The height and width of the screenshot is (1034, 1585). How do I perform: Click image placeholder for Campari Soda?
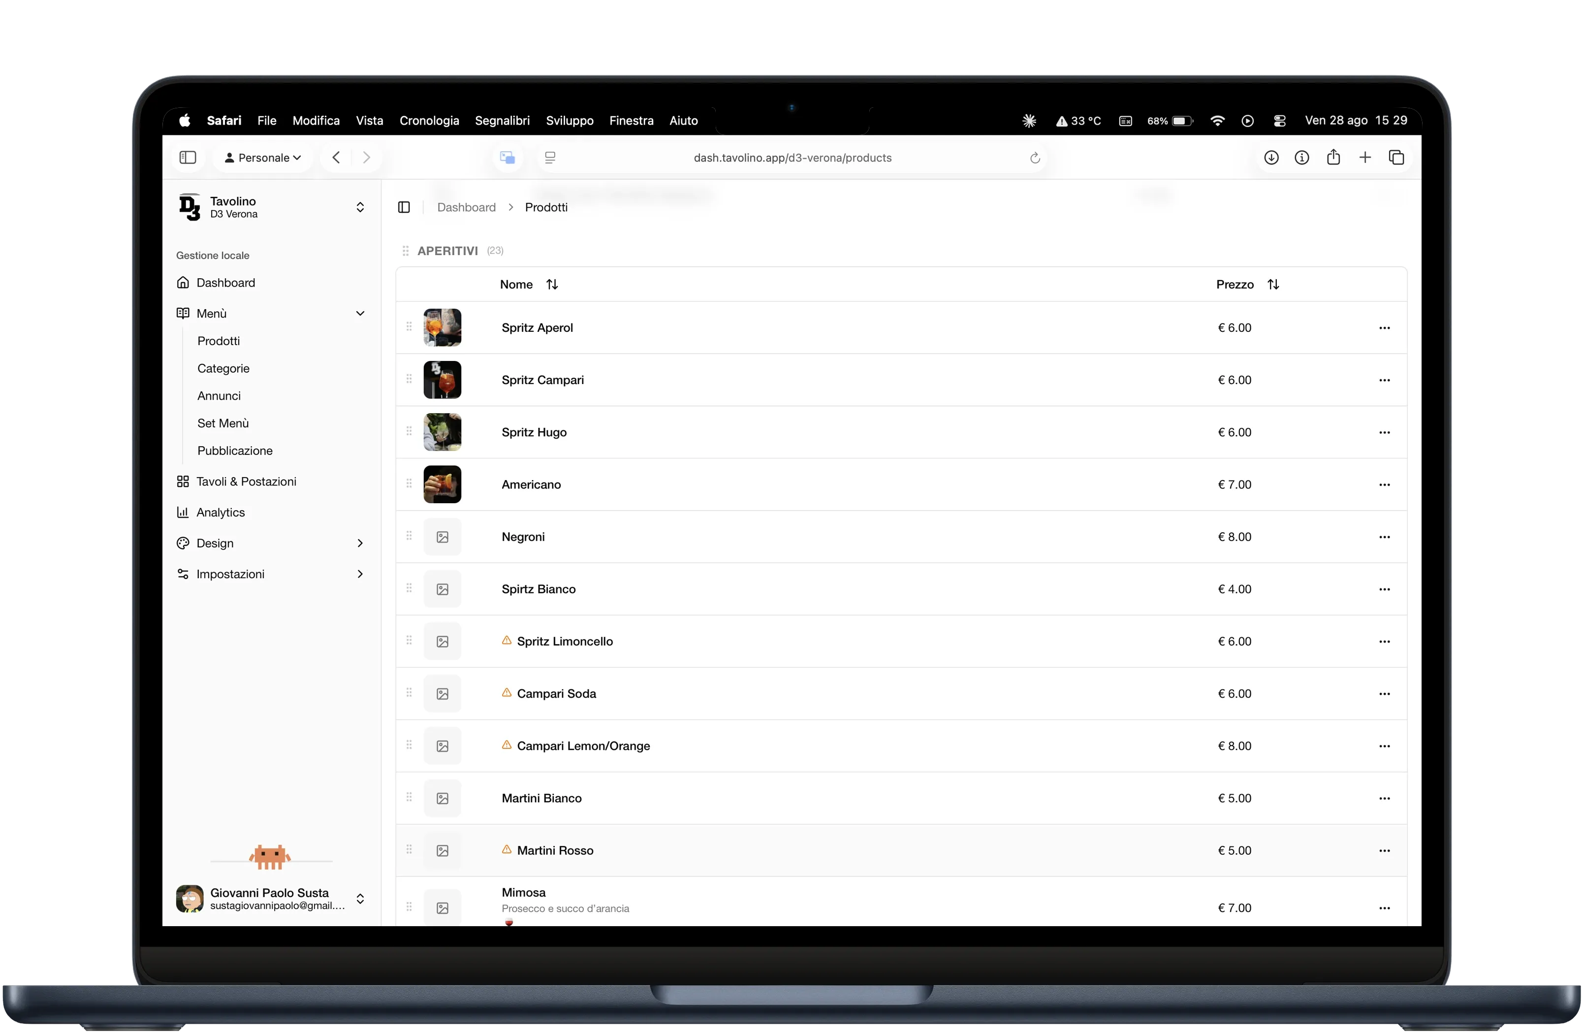[x=442, y=694]
